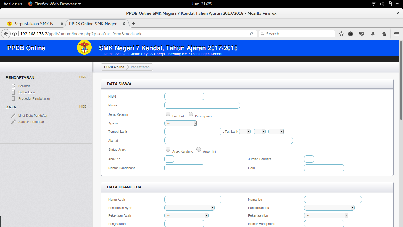Select Anak Kandung as status anak
The width and height of the screenshot is (403, 227).
coord(168,149)
